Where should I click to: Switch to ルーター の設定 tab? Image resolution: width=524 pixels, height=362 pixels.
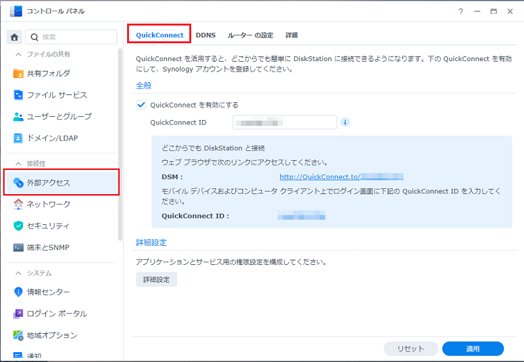[x=250, y=35]
